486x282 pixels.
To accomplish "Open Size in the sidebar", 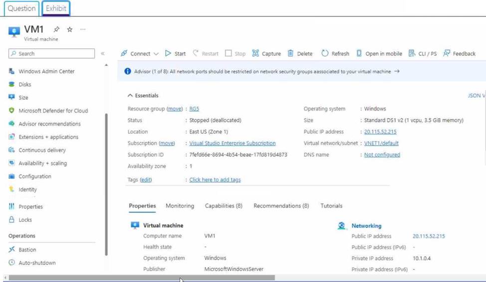I will [23, 98].
